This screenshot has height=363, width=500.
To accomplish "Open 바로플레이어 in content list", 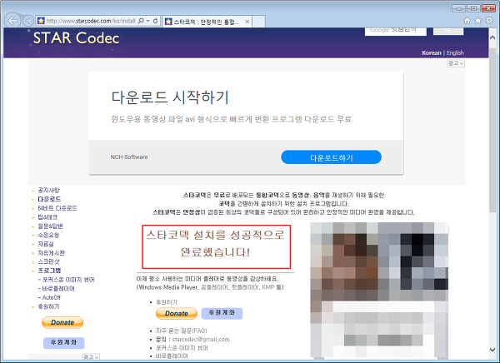I will point(172,356).
